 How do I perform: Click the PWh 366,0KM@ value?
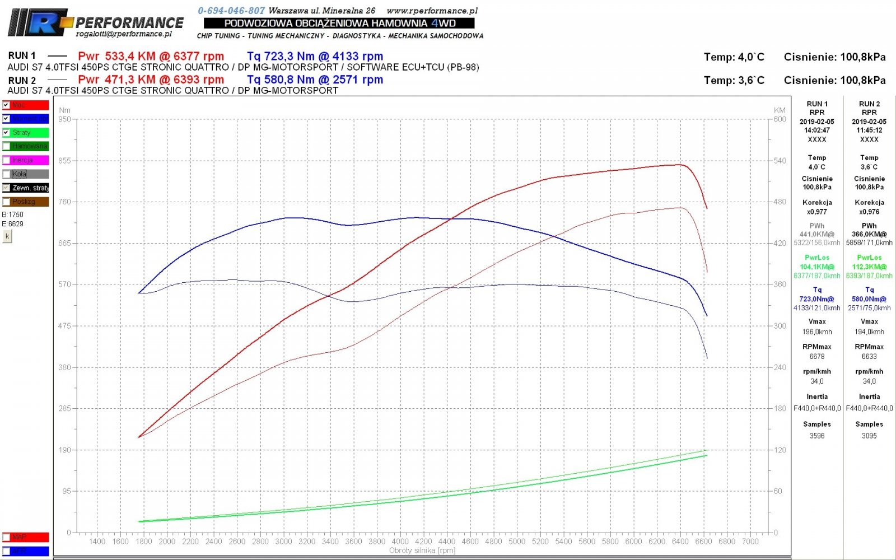click(869, 234)
